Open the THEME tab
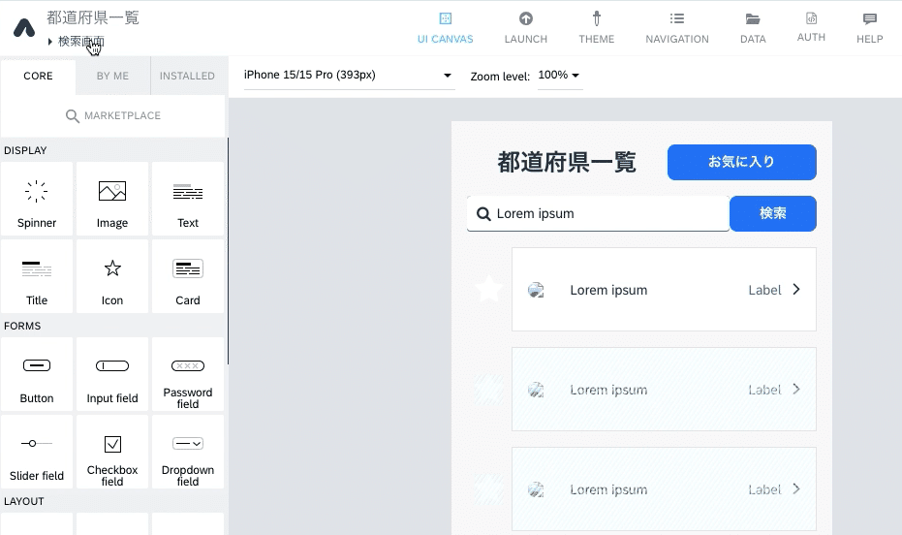The height and width of the screenshot is (535, 902). click(x=597, y=28)
